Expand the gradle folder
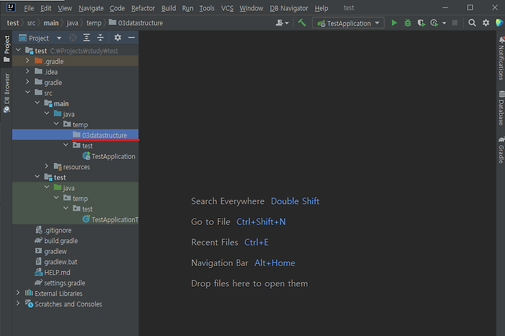Viewport: 505px width, 336px height. coord(28,82)
